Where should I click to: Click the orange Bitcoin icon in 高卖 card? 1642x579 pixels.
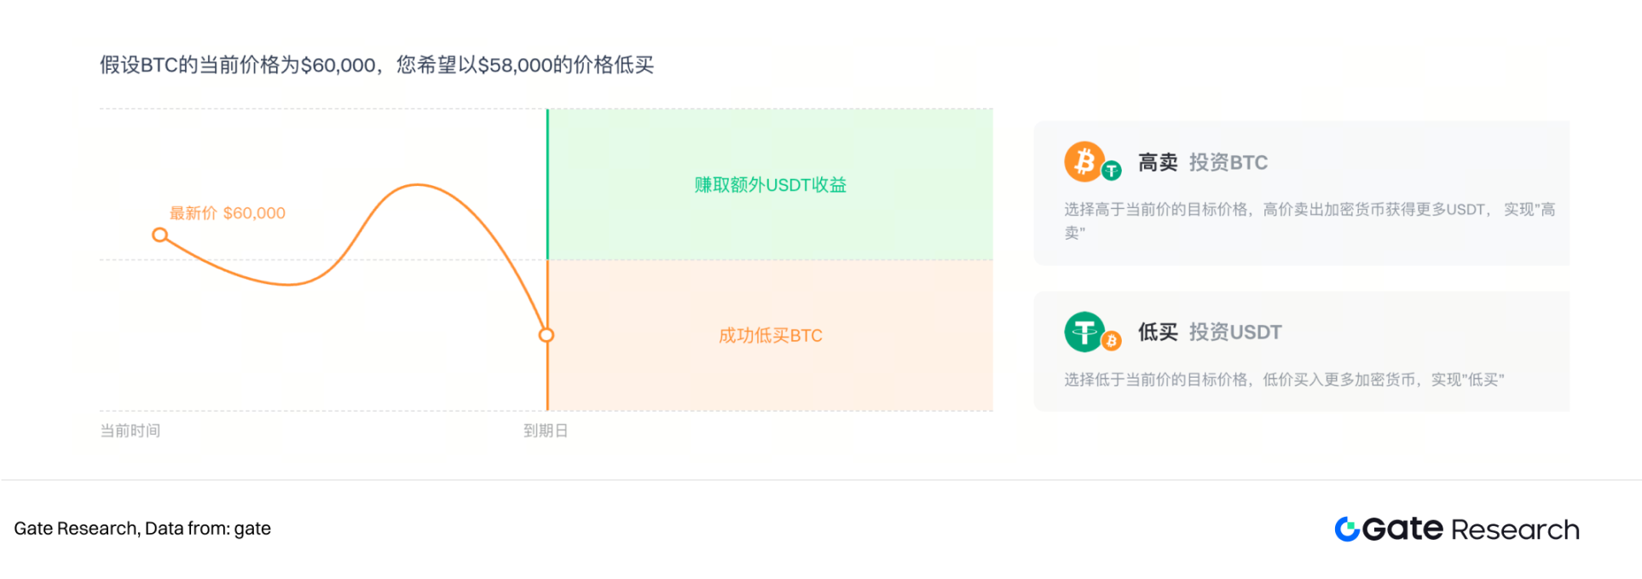click(1084, 161)
